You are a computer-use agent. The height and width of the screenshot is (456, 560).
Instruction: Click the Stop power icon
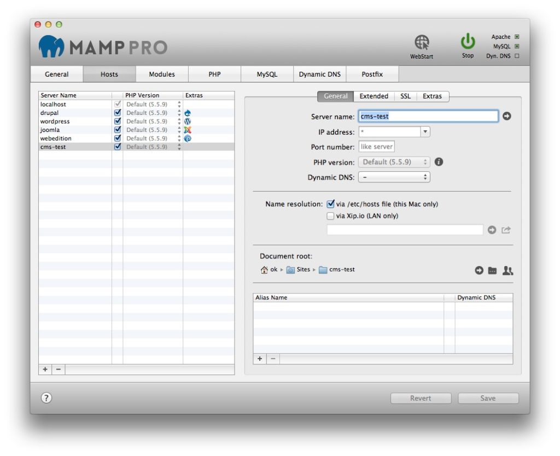tap(468, 42)
